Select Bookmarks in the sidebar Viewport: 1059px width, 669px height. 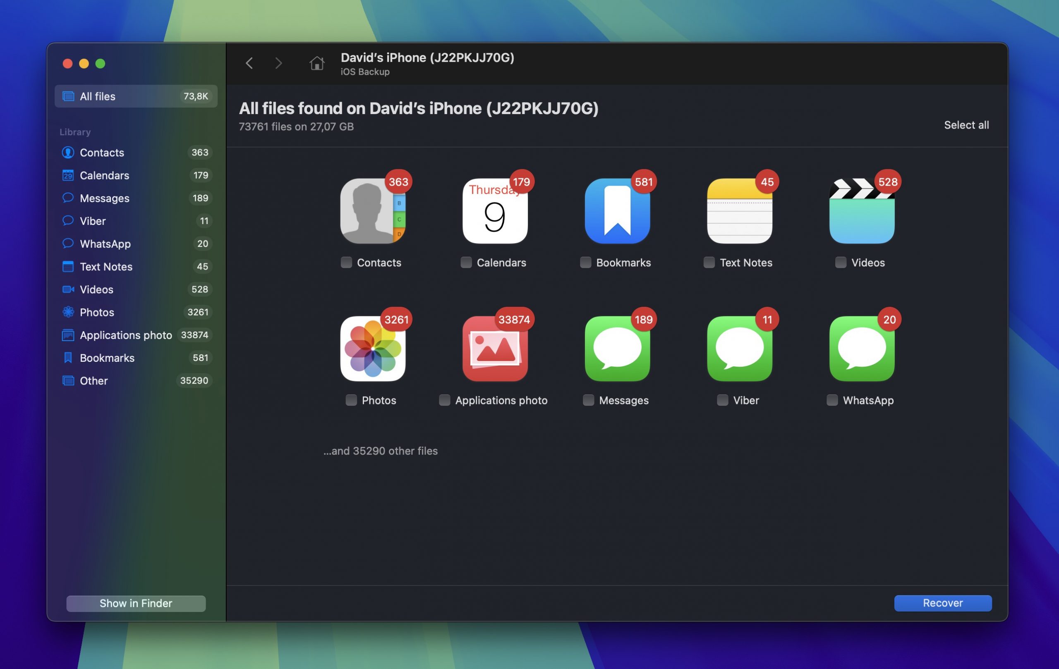click(136, 358)
